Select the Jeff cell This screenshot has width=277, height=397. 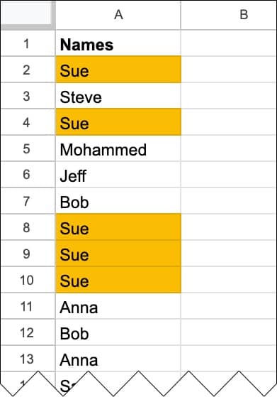118,175
